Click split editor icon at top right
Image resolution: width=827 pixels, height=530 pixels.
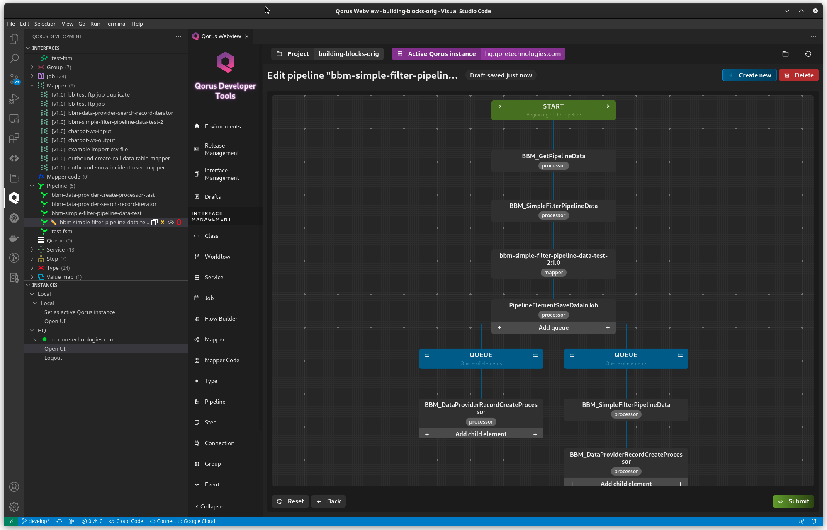(803, 36)
